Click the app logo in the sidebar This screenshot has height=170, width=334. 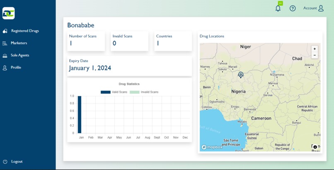(9, 13)
